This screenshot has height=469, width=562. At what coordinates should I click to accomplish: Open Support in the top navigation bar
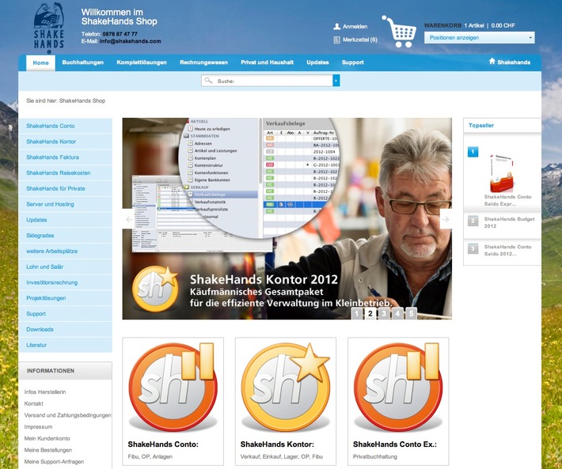coord(353,62)
